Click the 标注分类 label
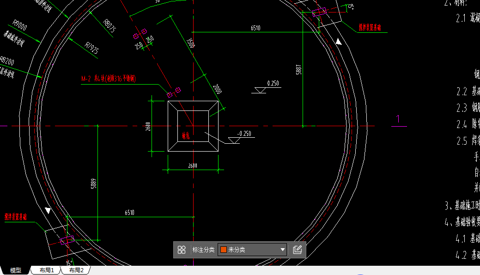This screenshot has height=275, width=480. coord(203,250)
